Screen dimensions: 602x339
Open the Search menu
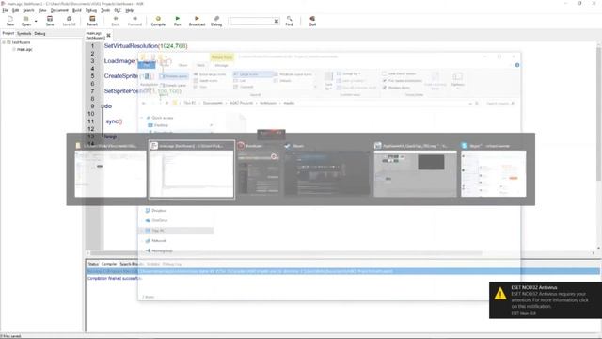[28, 10]
